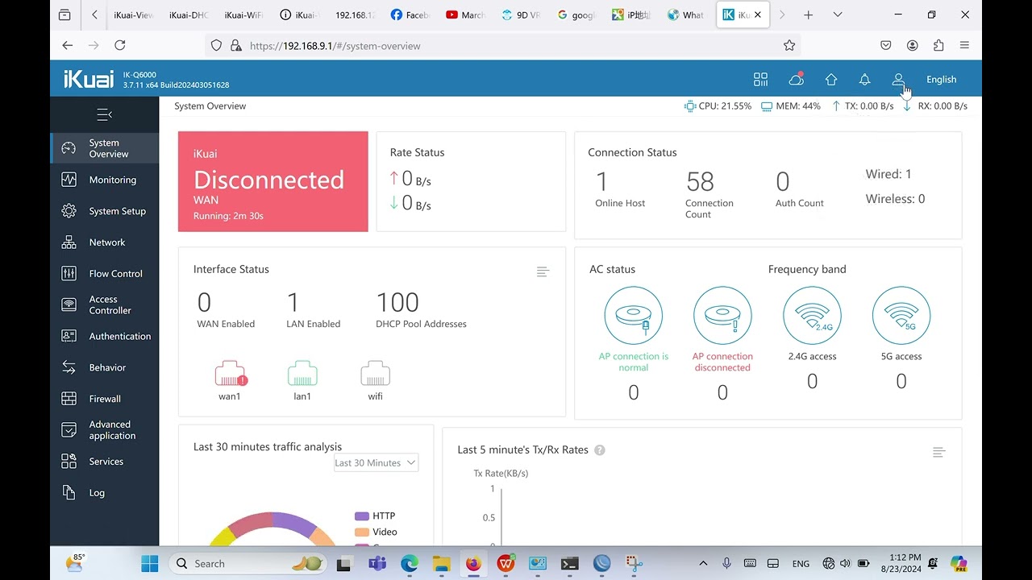The width and height of the screenshot is (1032, 580).
Task: Click the Online Host count 1
Action: [x=601, y=181]
